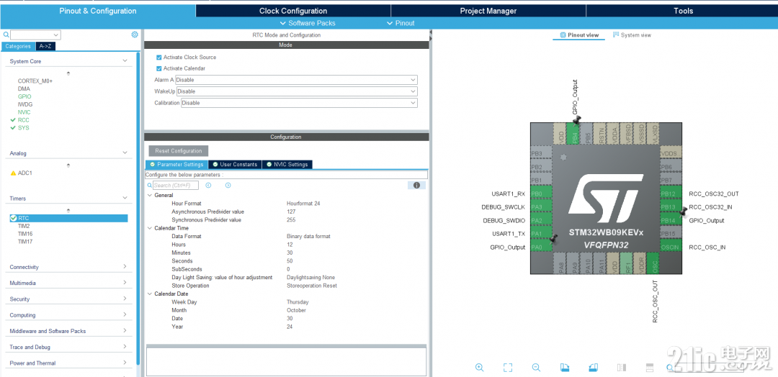Viewport: 778px width, 377px height.
Task: Open the Tools tab
Action: click(683, 11)
